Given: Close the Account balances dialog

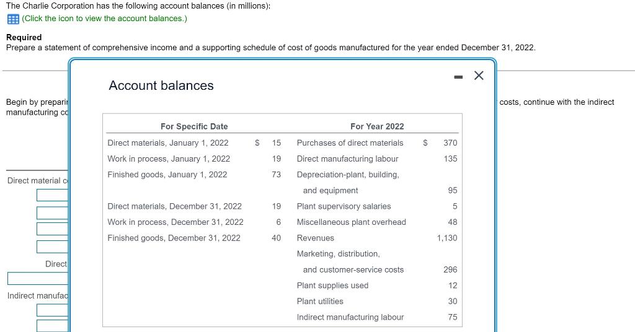Looking at the screenshot, I should [x=479, y=76].
